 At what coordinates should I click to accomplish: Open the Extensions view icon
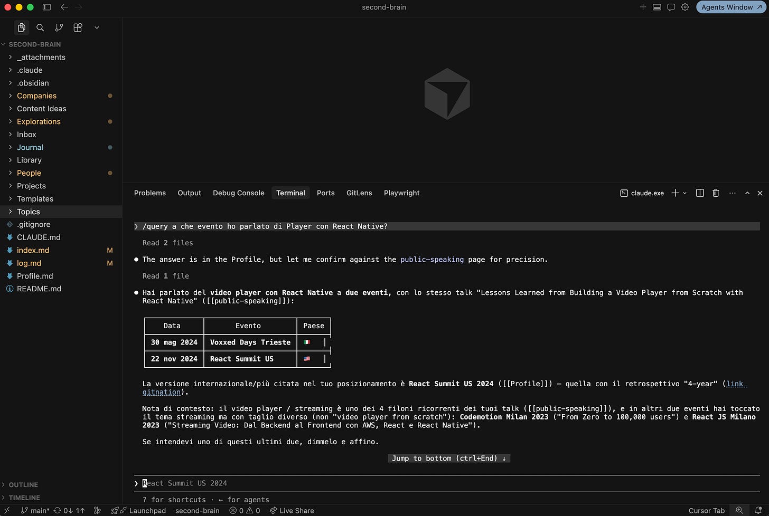click(78, 27)
